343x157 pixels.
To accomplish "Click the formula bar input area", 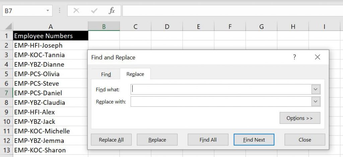I will [x=232, y=11].
